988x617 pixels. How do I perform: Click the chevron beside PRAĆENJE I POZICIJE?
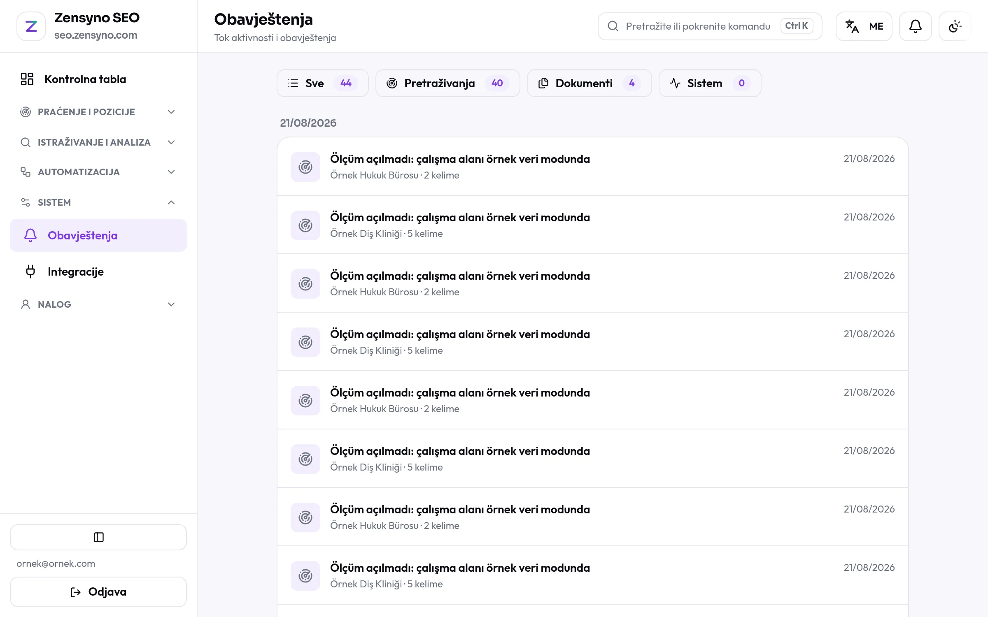[171, 112]
